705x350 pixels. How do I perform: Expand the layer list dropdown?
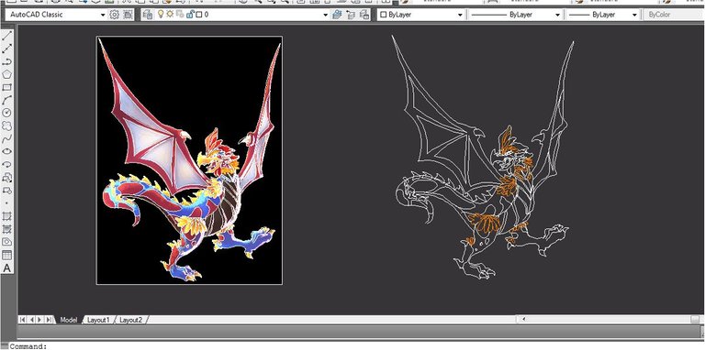[x=326, y=15]
